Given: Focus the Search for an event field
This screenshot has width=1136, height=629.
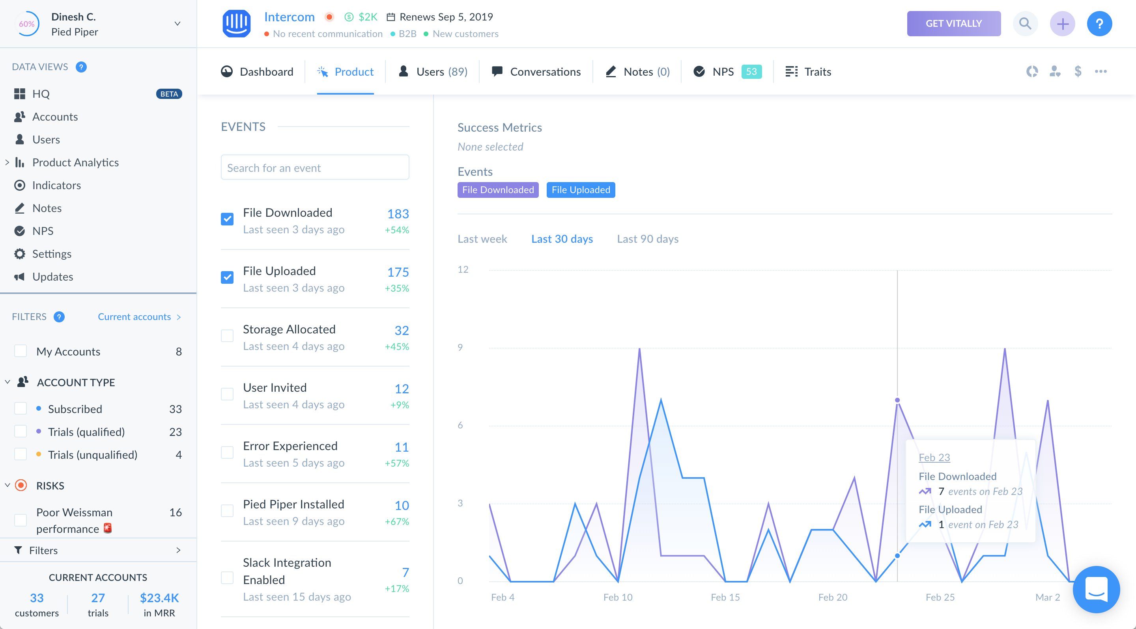Looking at the screenshot, I should point(315,168).
